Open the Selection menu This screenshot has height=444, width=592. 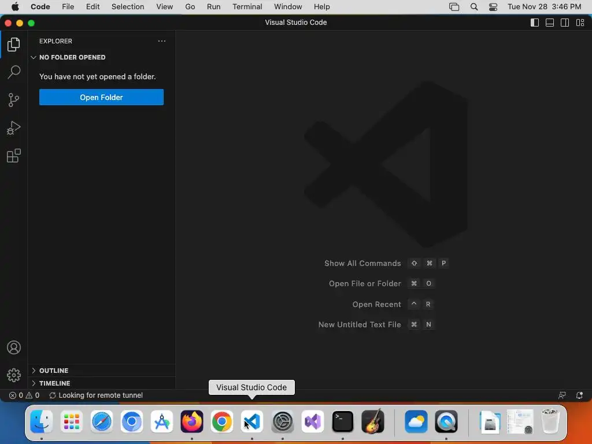[128, 7]
